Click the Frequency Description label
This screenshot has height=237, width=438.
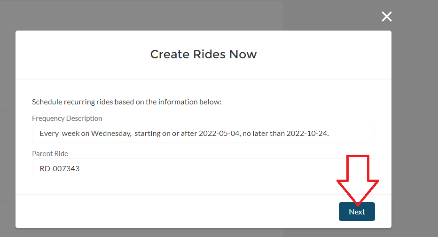[67, 118]
